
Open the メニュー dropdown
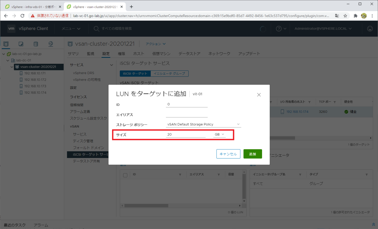[x=71, y=29]
